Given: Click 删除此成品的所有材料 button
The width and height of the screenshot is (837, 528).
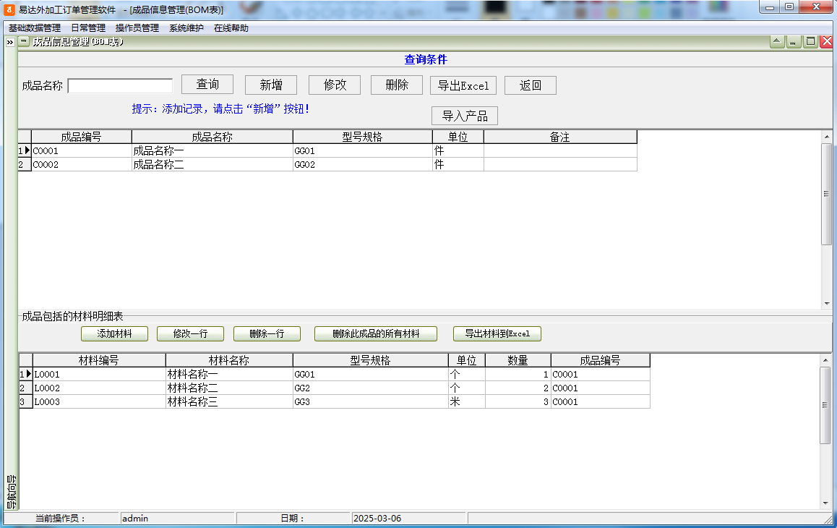Looking at the screenshot, I should click(375, 333).
